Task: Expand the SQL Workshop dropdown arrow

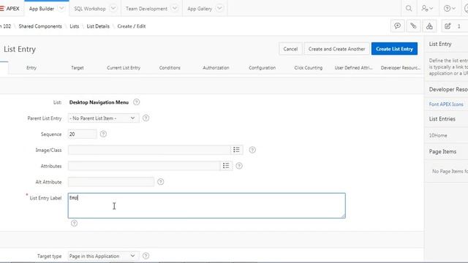Action: pyautogui.click(x=113, y=8)
